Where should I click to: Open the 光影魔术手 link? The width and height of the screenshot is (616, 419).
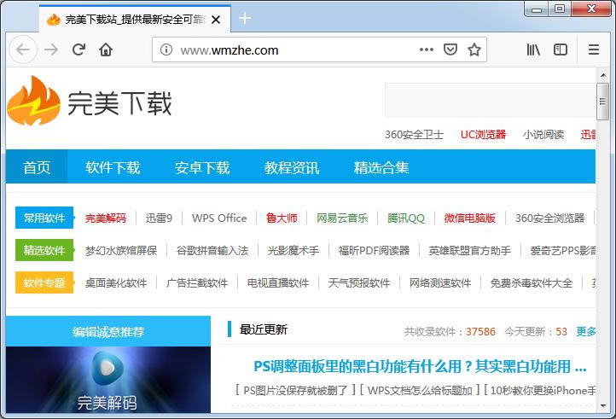pos(293,250)
